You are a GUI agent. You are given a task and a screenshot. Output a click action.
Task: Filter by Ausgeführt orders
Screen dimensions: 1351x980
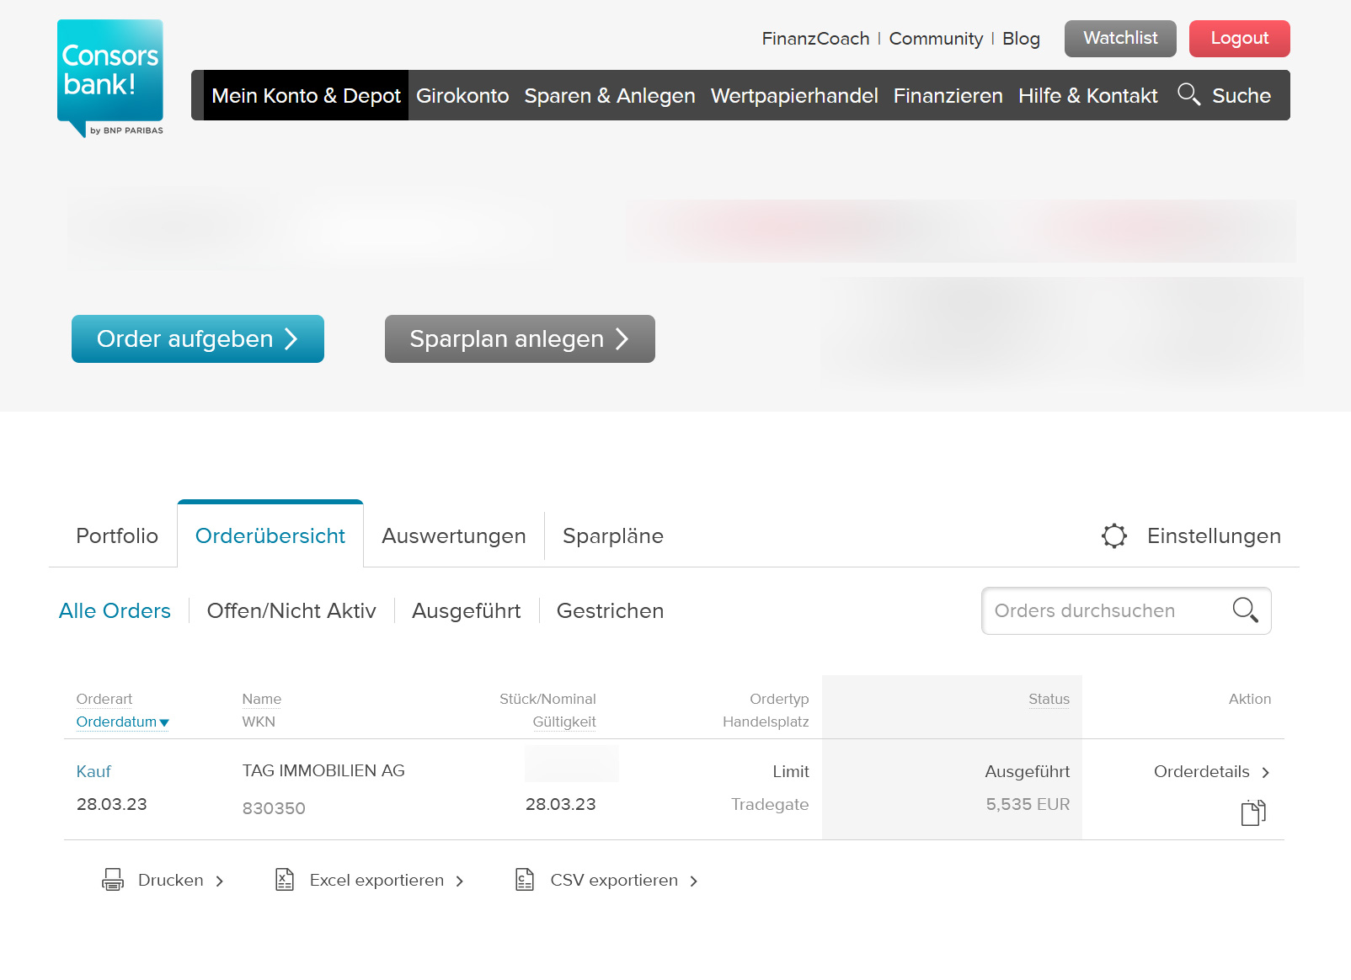pos(466,611)
